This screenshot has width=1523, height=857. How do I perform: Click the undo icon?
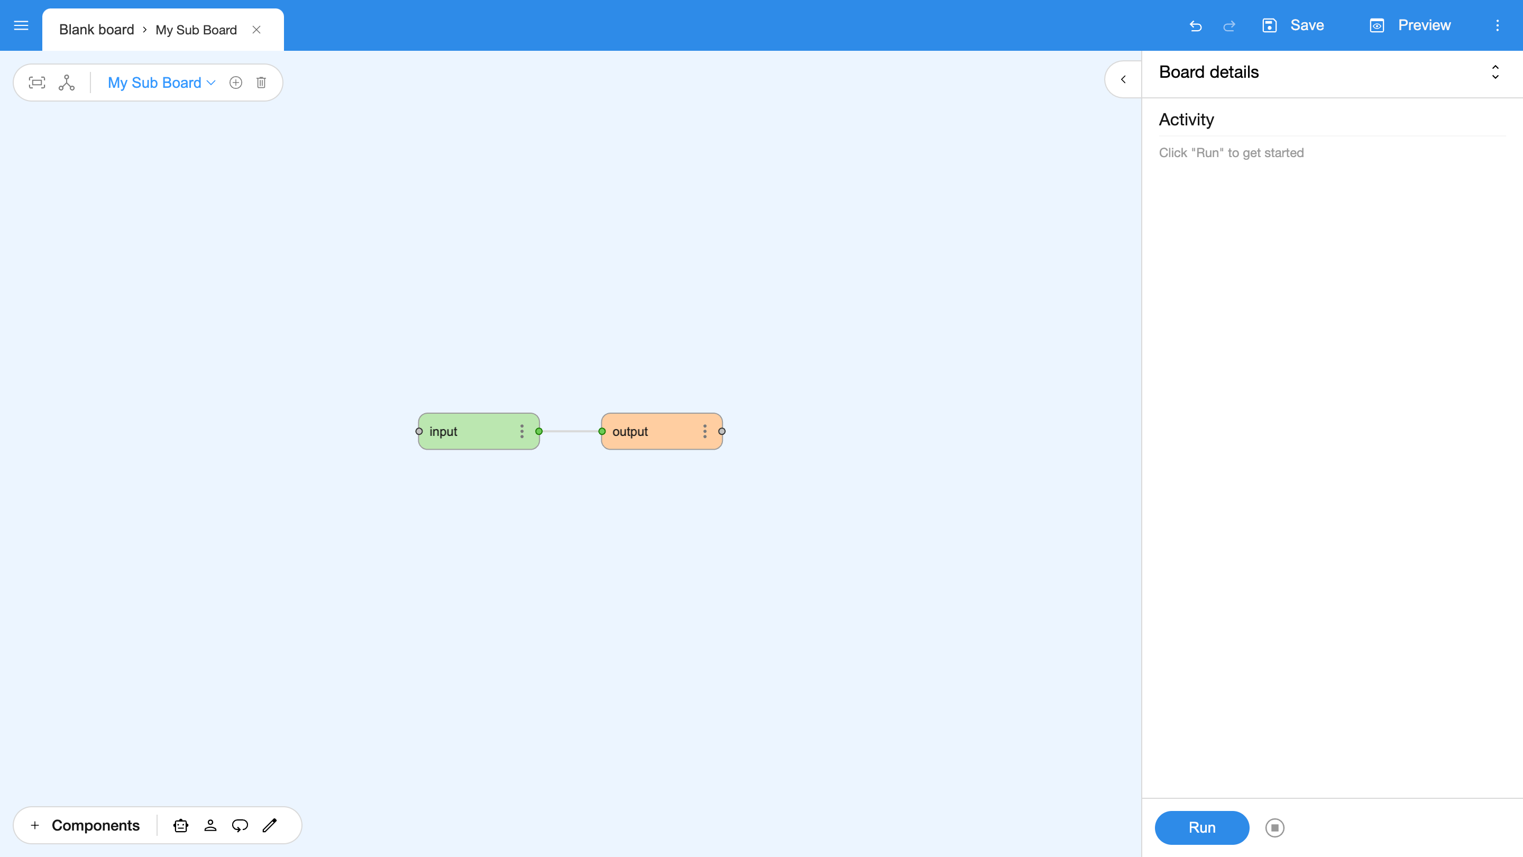tap(1196, 25)
